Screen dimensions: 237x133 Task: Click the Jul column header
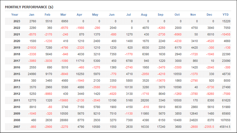(129, 15)
